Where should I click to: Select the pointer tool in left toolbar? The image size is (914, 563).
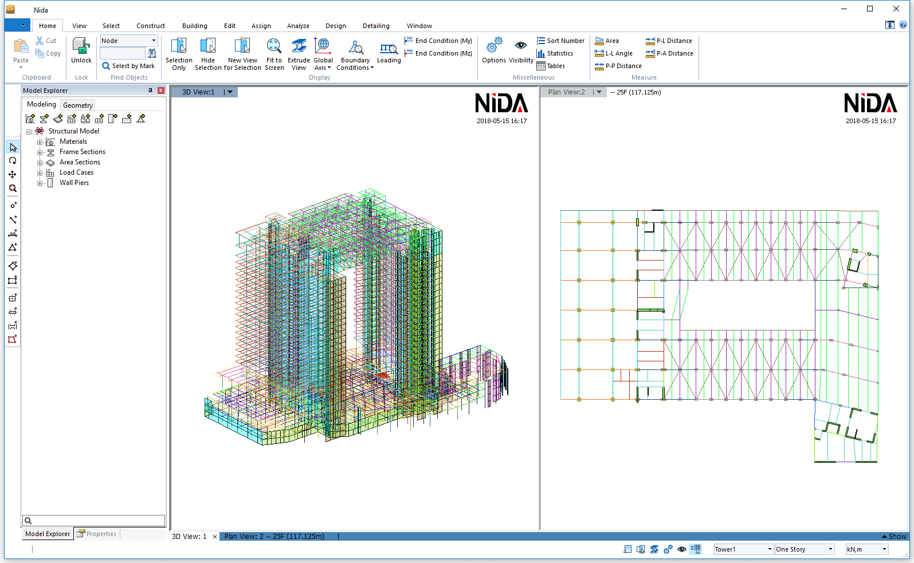[13, 147]
